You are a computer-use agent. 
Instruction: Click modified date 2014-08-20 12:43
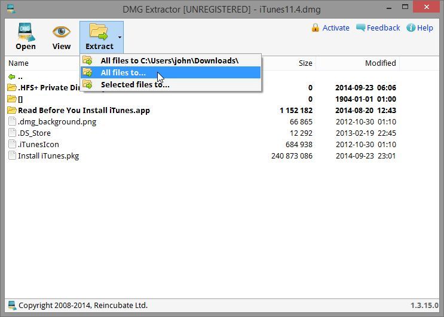pos(366,110)
